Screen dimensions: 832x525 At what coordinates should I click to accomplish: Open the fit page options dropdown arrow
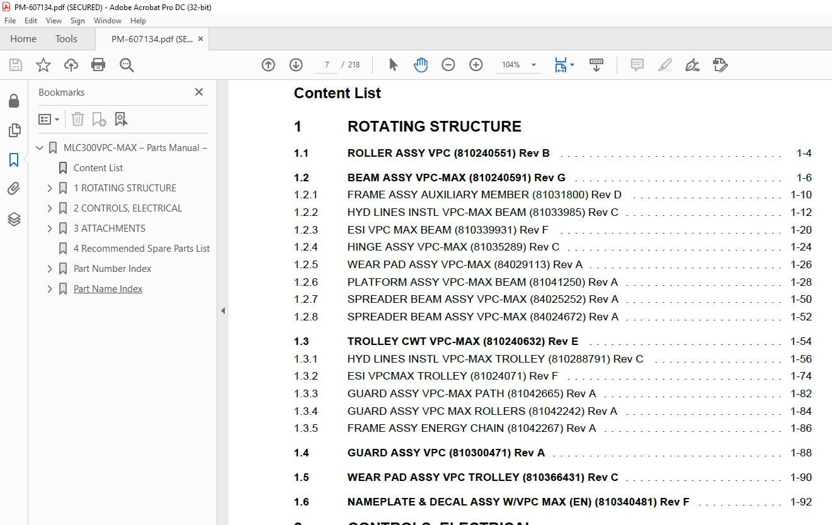[x=572, y=65]
